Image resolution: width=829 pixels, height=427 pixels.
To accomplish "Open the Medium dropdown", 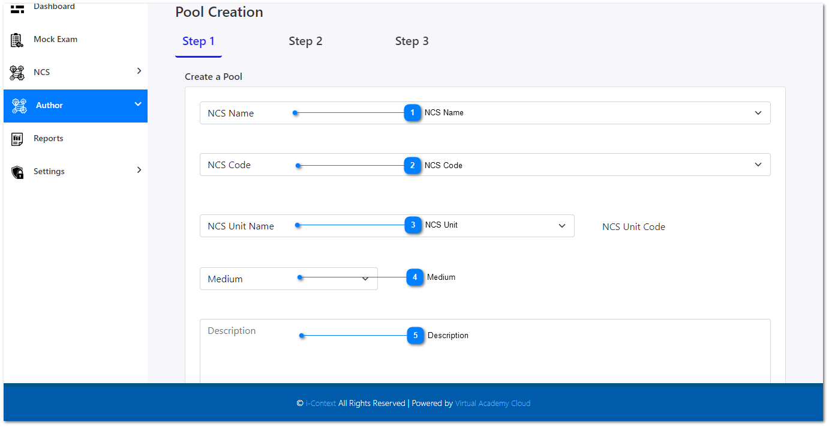I will (365, 279).
